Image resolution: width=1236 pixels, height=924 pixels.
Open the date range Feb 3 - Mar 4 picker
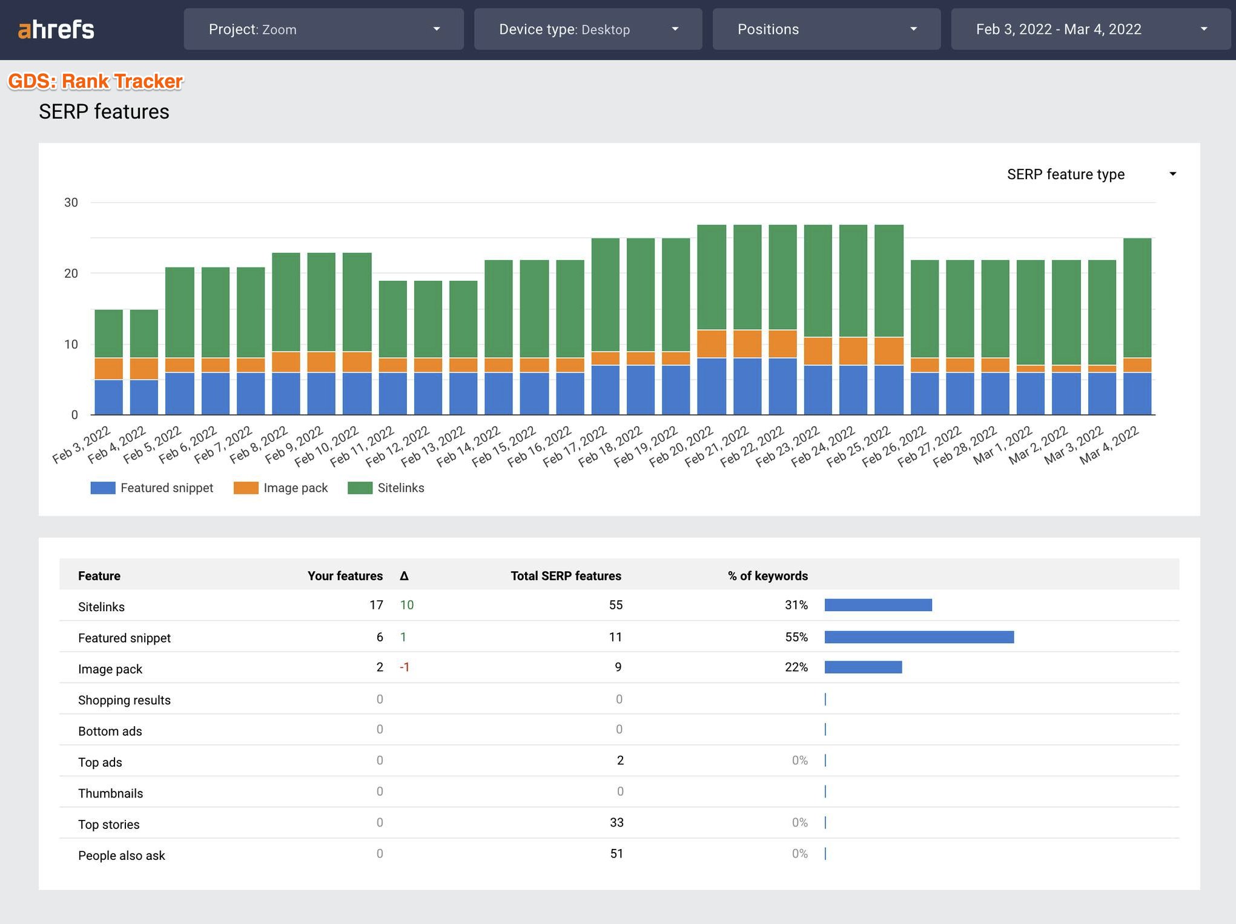pyautogui.click(x=1090, y=29)
